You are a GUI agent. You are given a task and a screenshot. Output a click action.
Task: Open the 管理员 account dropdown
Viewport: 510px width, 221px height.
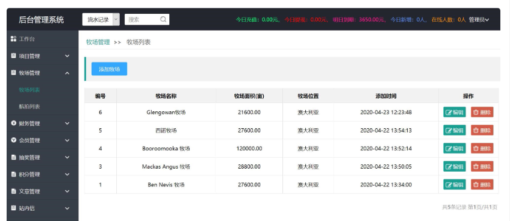pyautogui.click(x=479, y=19)
